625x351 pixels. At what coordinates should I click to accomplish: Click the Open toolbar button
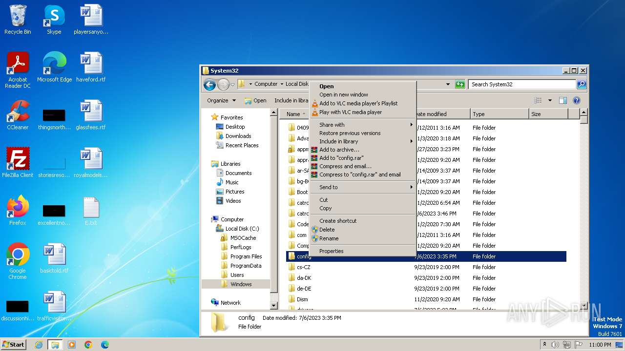point(255,100)
